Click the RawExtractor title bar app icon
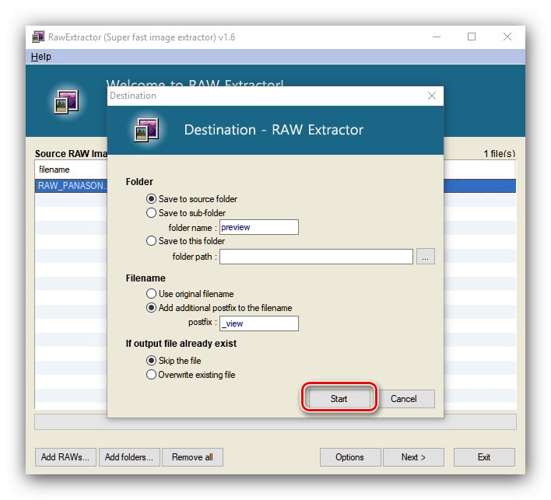Screen dimensions: 551x500 click(x=38, y=37)
